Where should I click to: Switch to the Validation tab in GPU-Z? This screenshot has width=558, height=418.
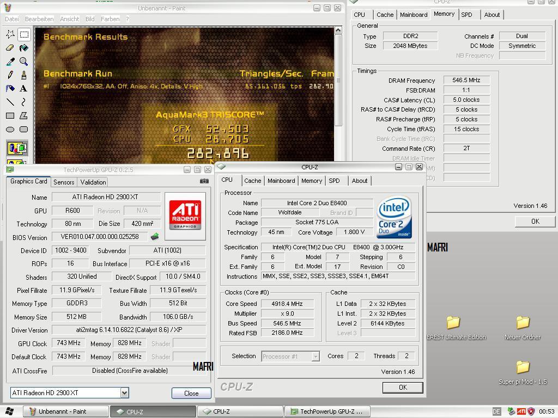93,182
